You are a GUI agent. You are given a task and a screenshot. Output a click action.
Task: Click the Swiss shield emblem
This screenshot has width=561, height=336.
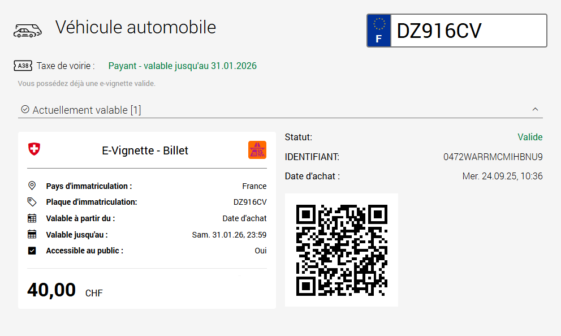pyautogui.click(x=34, y=149)
